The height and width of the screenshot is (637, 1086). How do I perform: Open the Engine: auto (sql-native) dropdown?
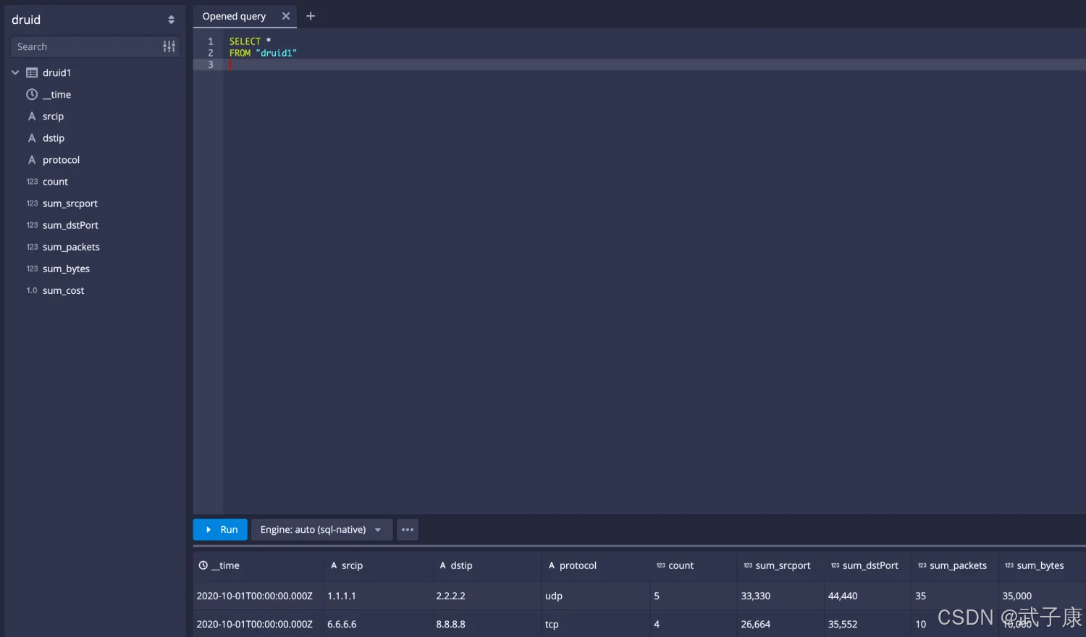click(x=321, y=530)
